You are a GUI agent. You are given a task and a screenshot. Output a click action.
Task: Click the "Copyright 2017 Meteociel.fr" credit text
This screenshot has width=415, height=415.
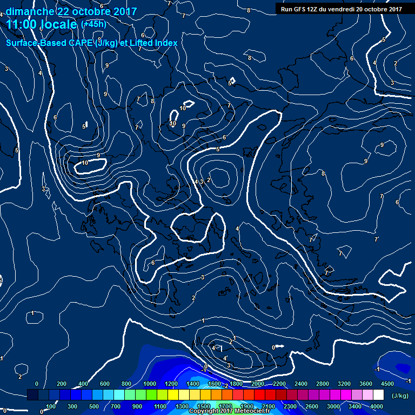230,411
